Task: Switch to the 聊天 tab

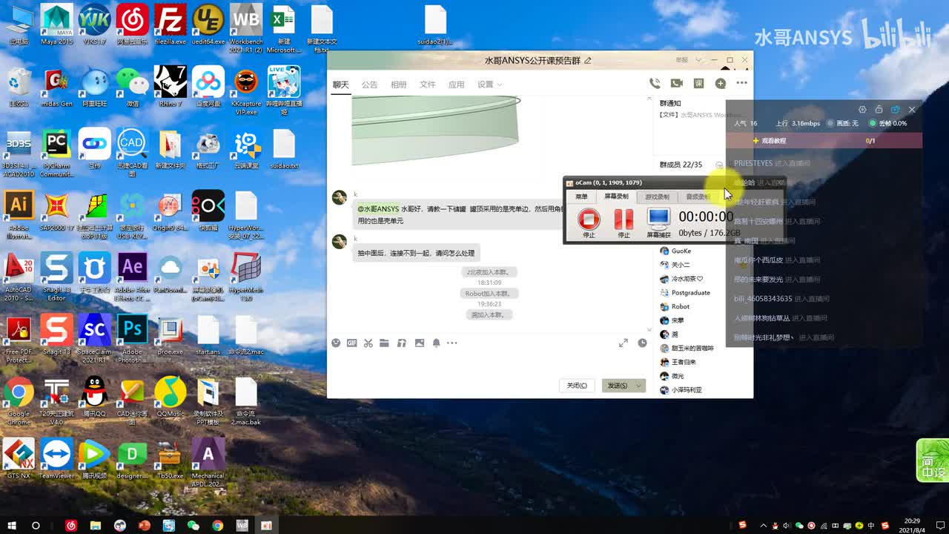Action: [x=340, y=85]
